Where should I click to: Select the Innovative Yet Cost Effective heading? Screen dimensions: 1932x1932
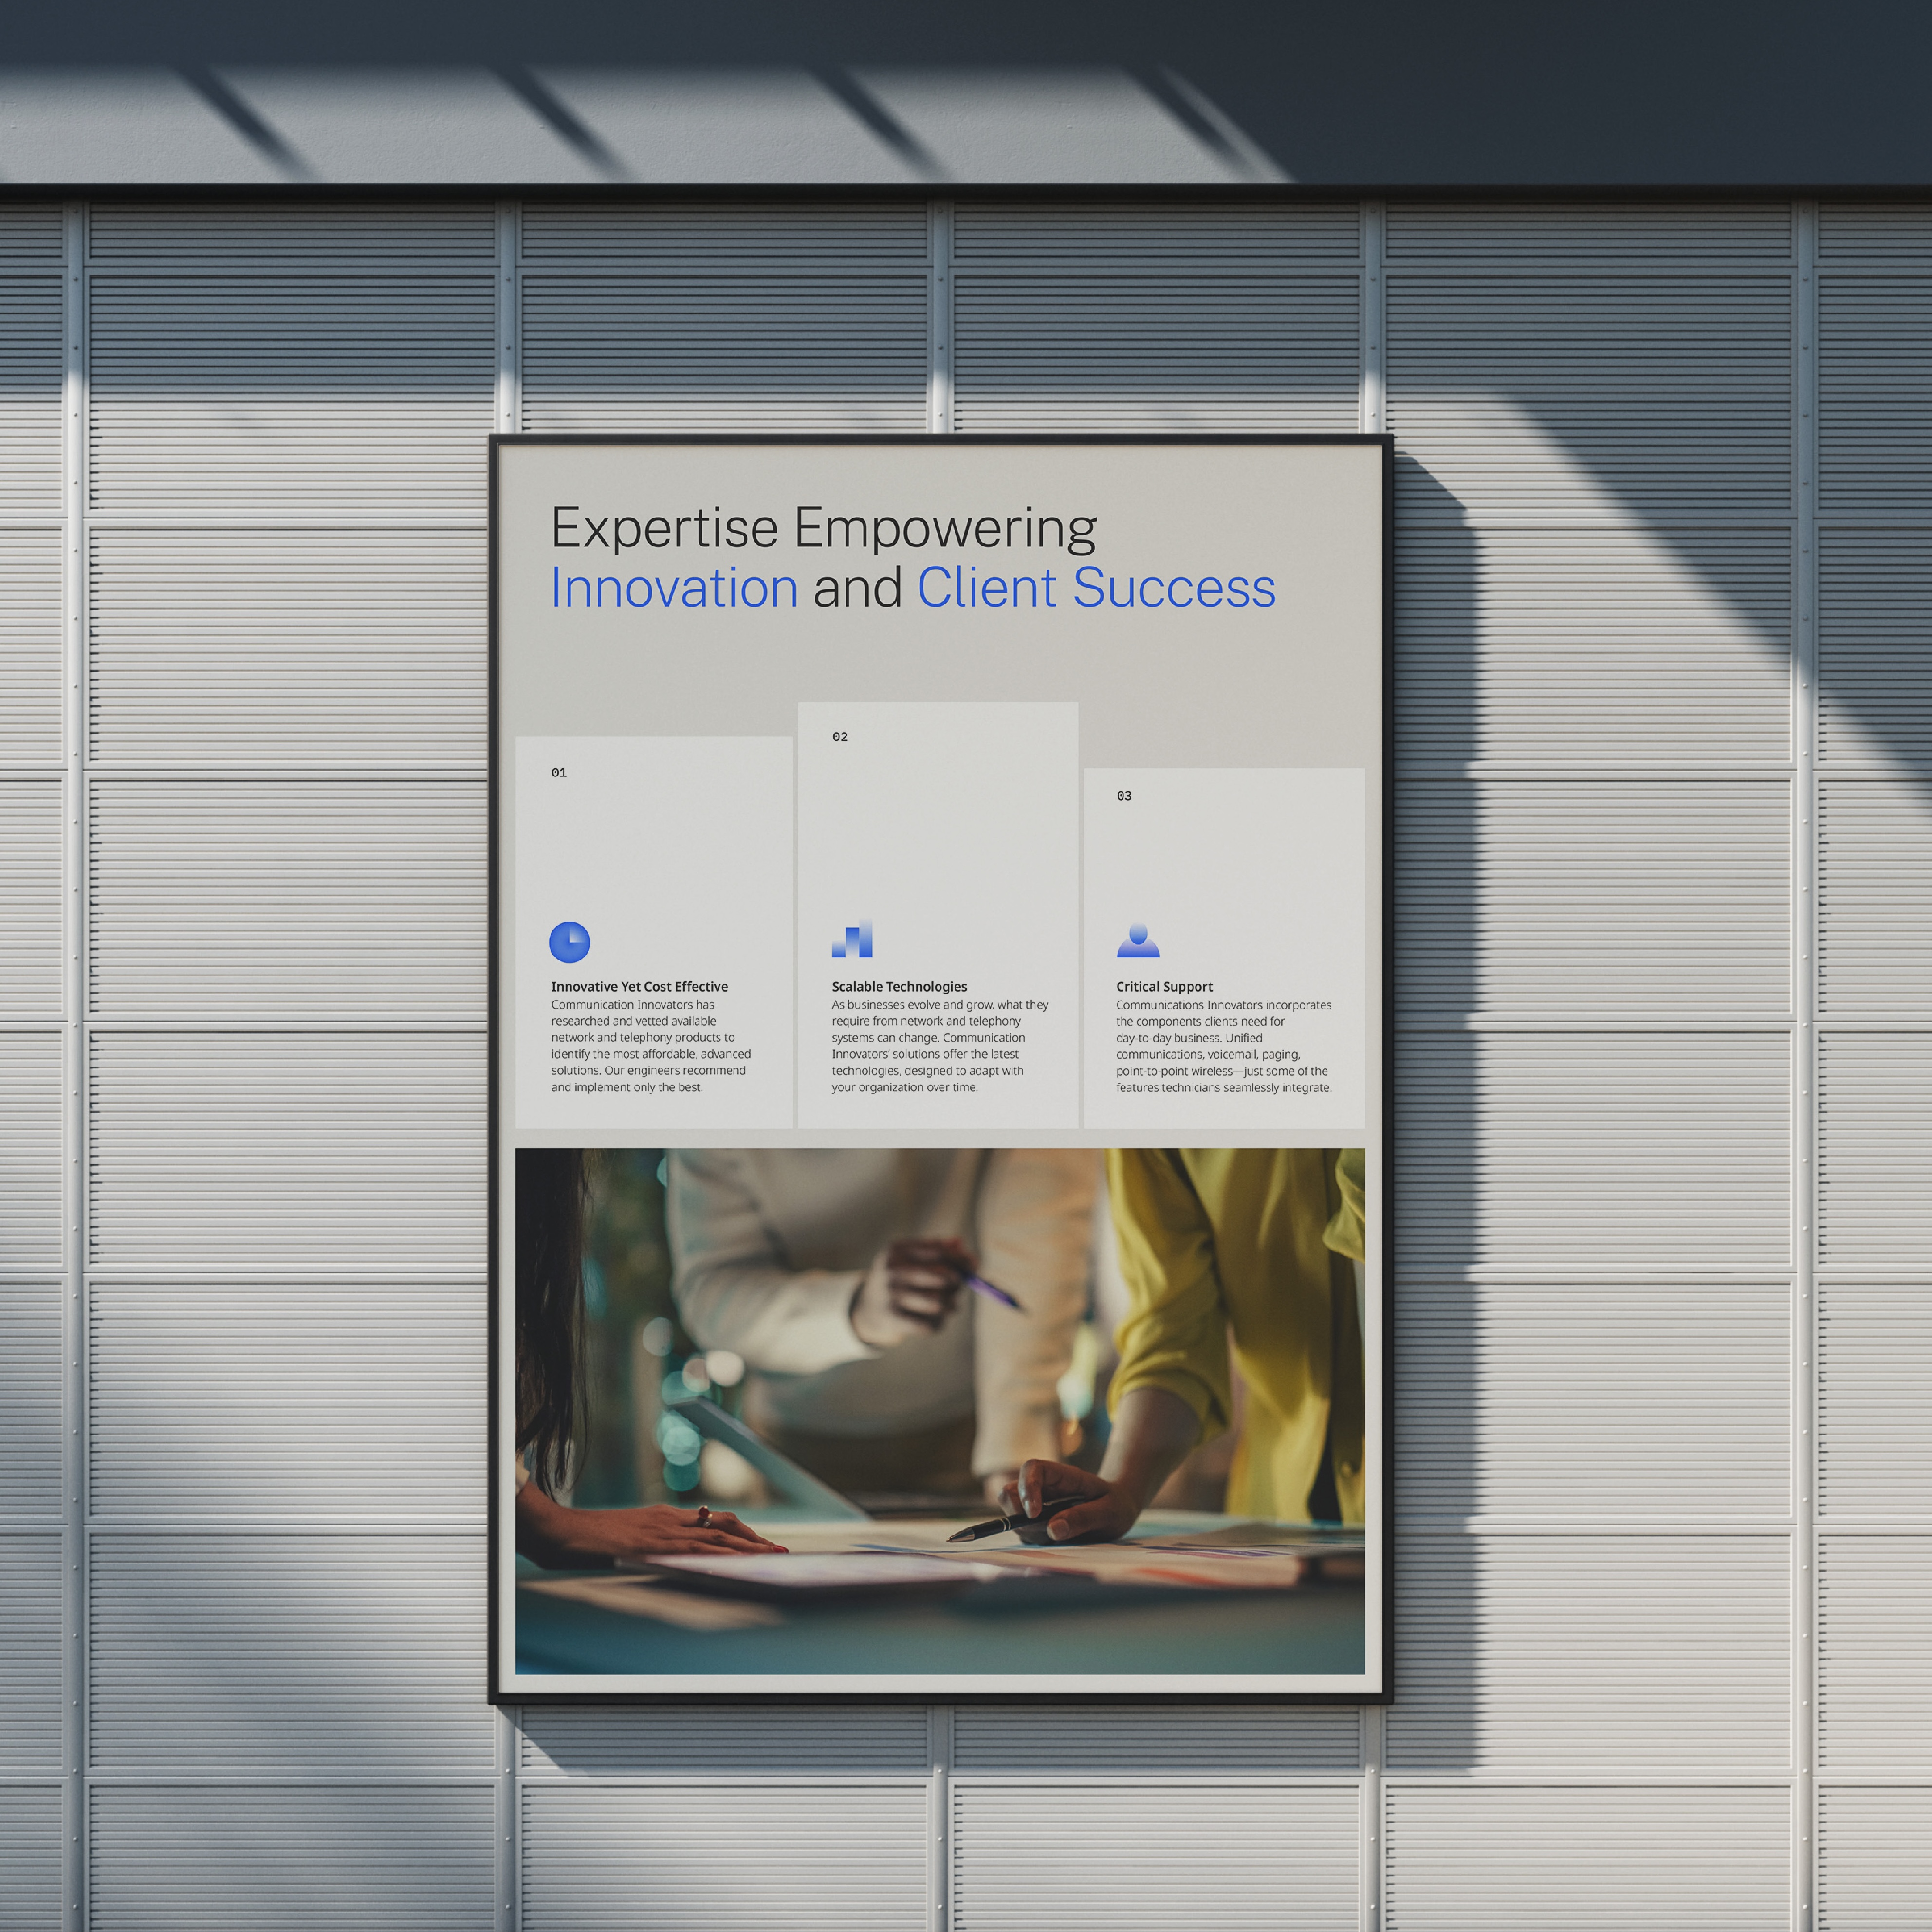pos(639,986)
